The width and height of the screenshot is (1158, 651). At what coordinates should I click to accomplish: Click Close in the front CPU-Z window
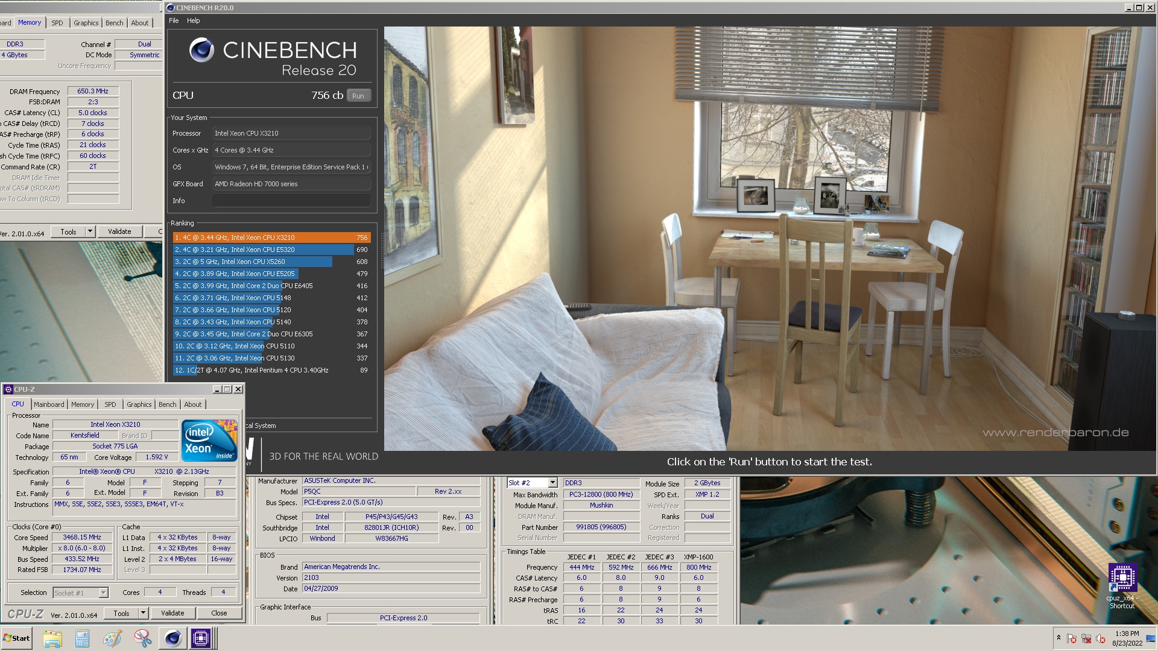(x=219, y=613)
